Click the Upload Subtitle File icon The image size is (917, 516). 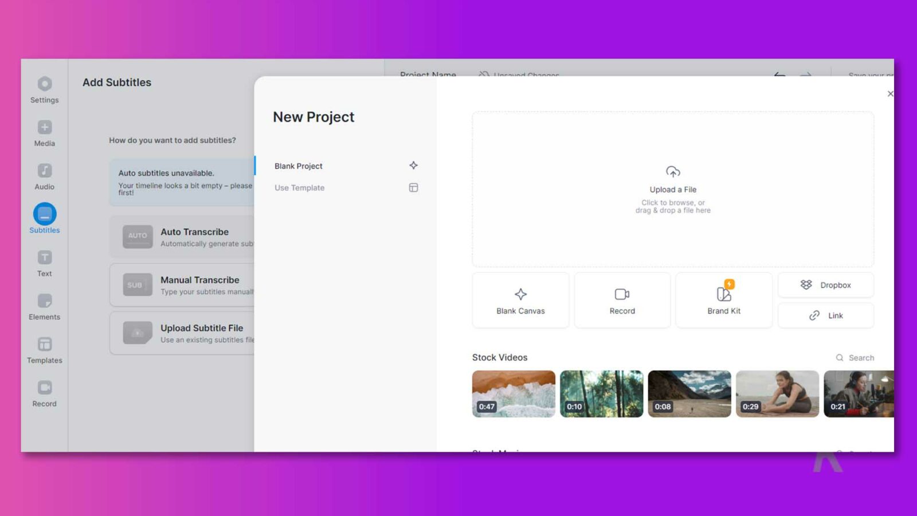(x=138, y=333)
